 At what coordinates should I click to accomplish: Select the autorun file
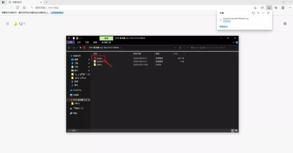coord(99,61)
